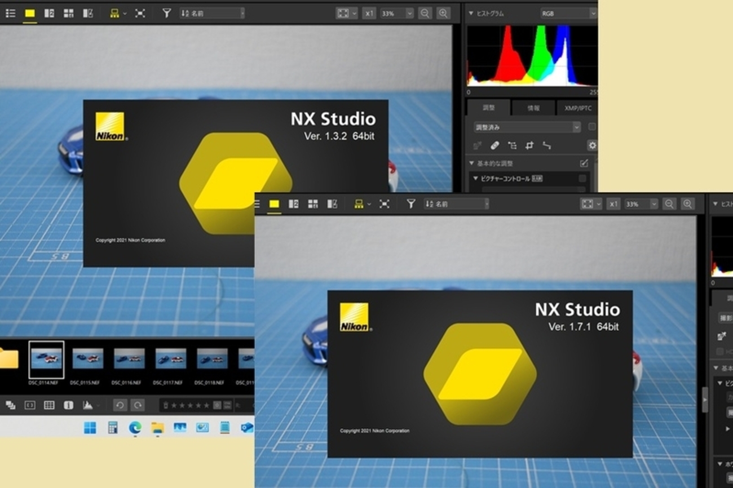This screenshot has width=733, height=488.
Task: Open fit-mode dropdown arrow in Ver. 1.3.2 toolbar
Action: 354,13
